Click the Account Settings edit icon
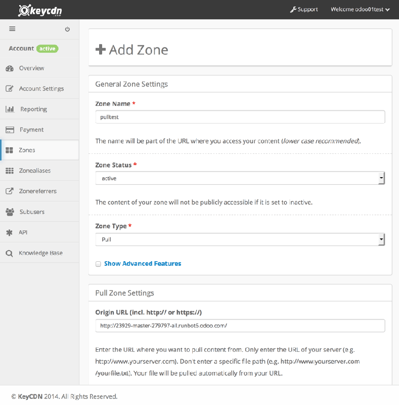 (9, 89)
